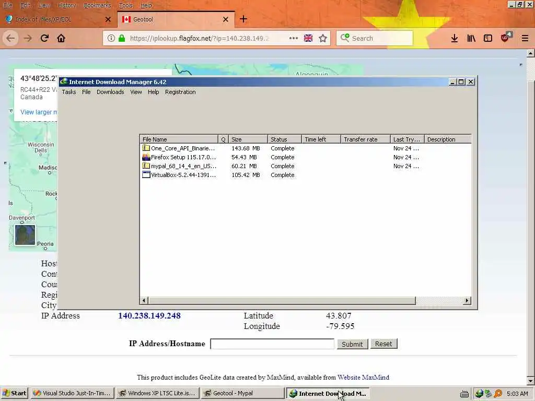535x401 pixels.
Task: Open the Tasks menu in IDM
Action: [69, 92]
